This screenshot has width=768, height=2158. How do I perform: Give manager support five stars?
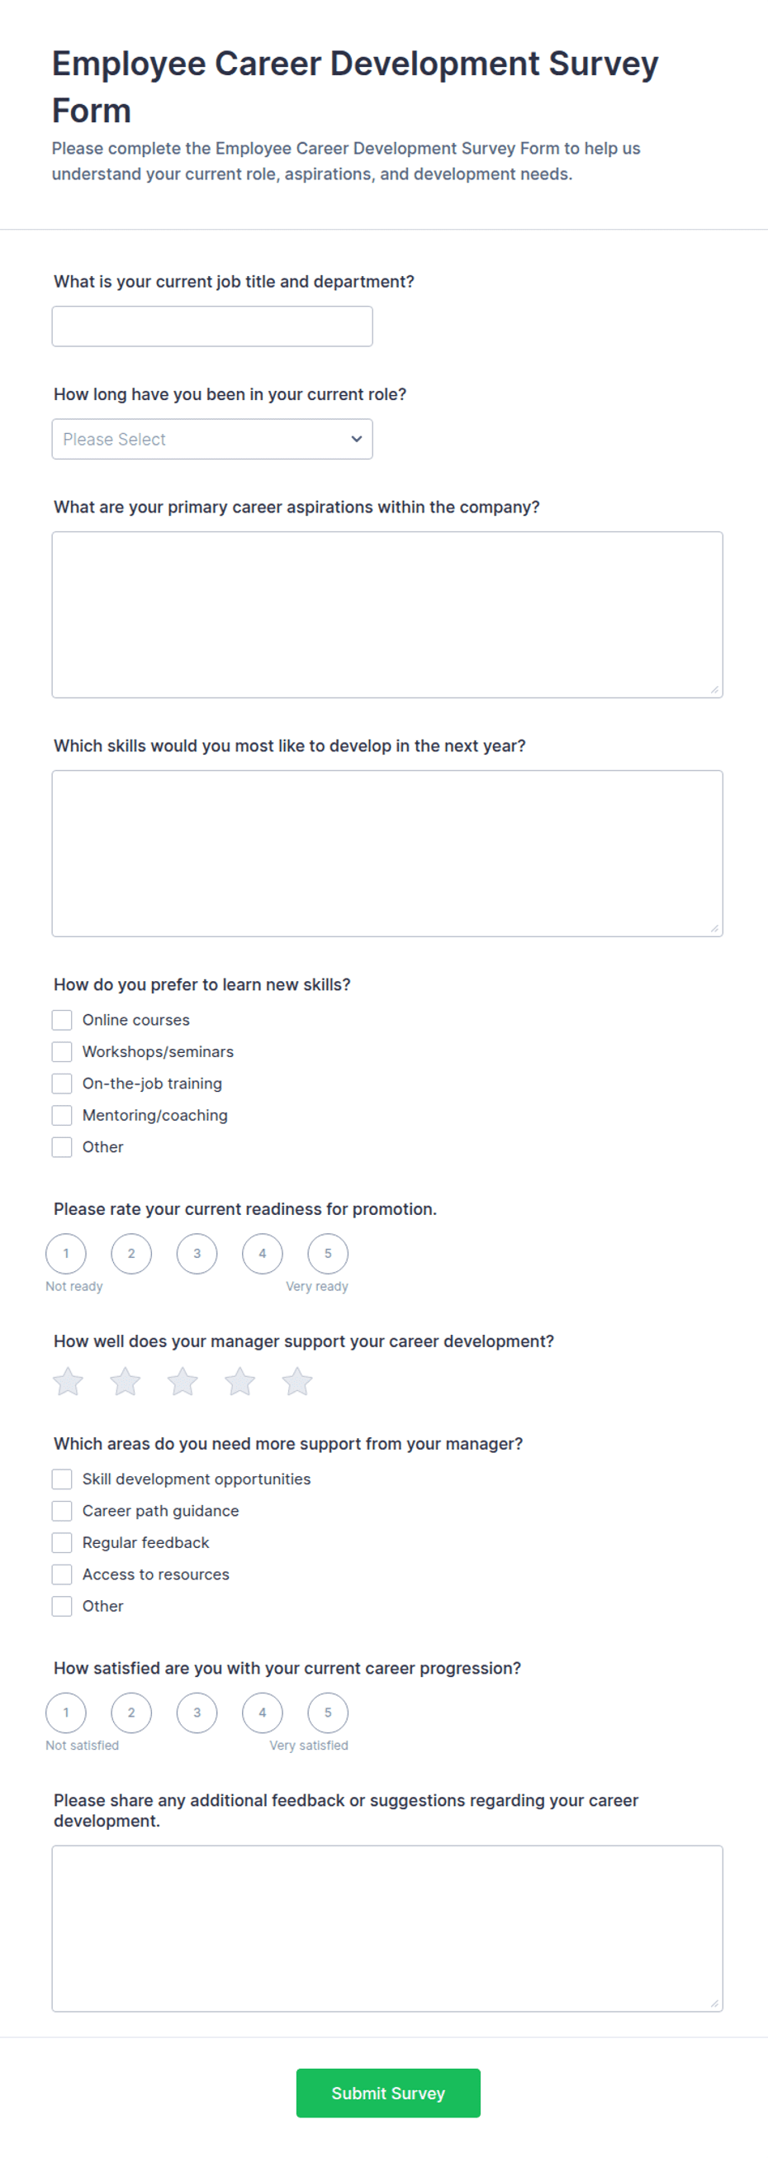click(x=297, y=1381)
